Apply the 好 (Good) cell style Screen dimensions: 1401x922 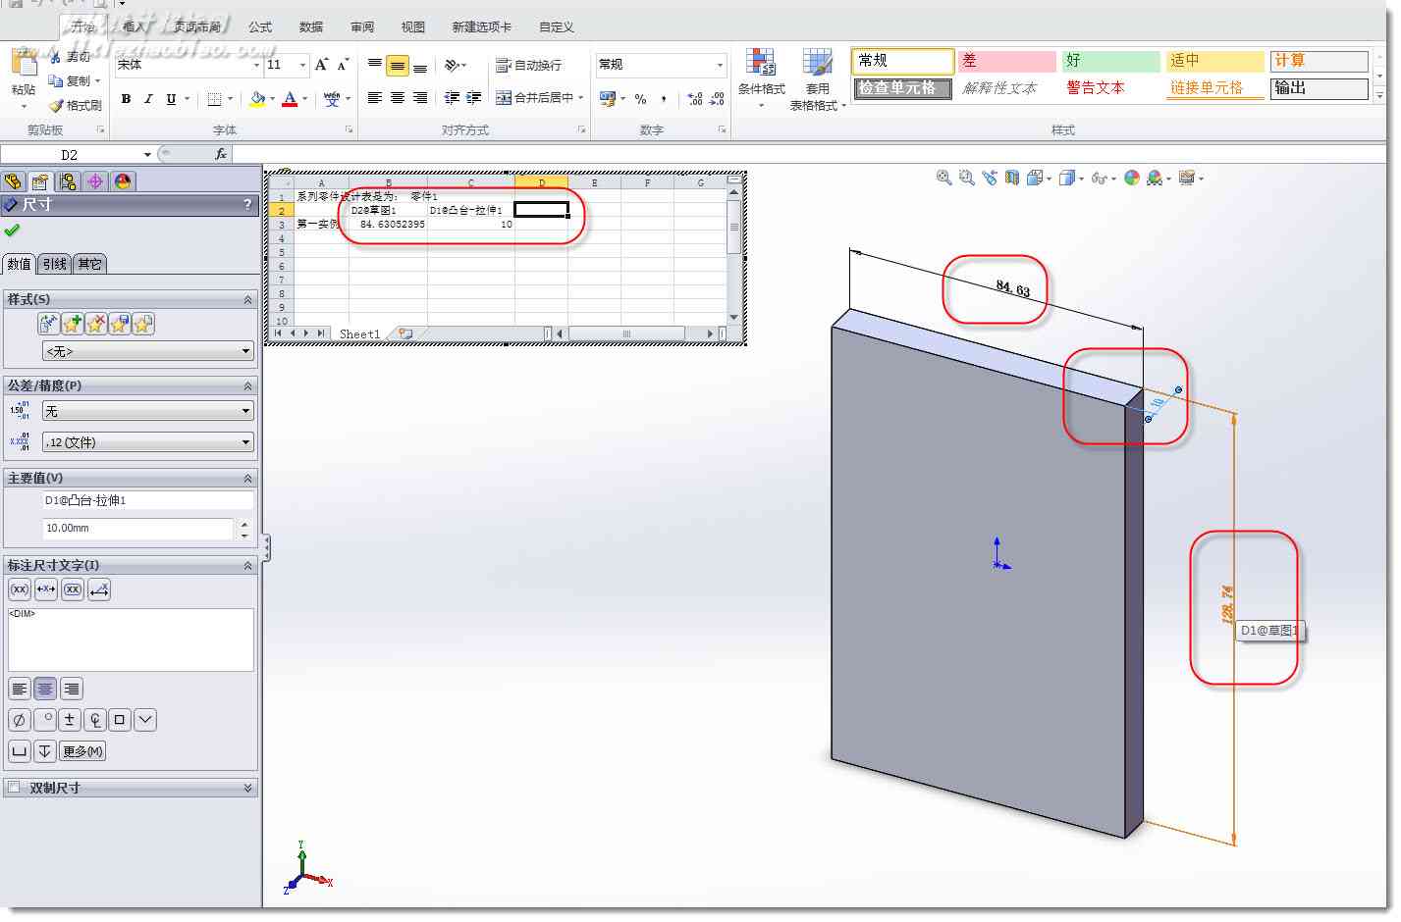pos(1110,61)
